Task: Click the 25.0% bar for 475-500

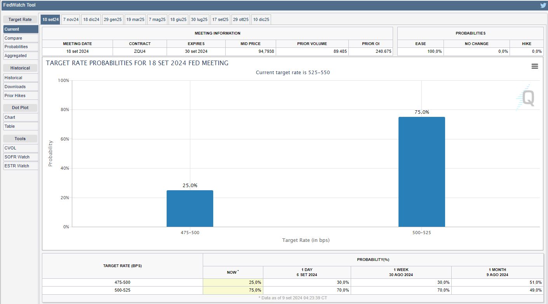Action: (190, 208)
